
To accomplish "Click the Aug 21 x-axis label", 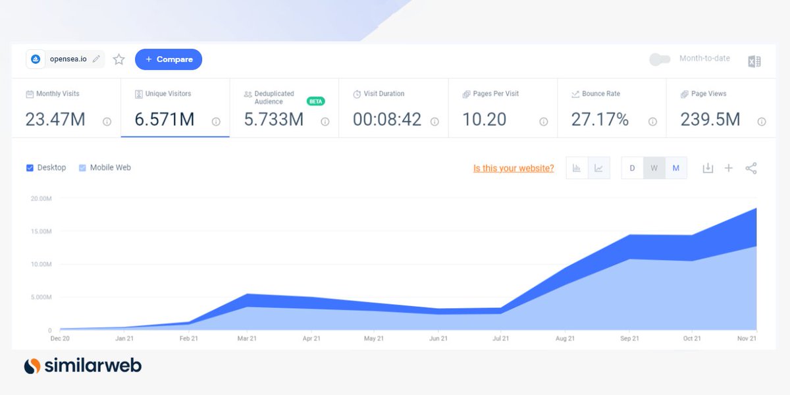I will 565,339.
